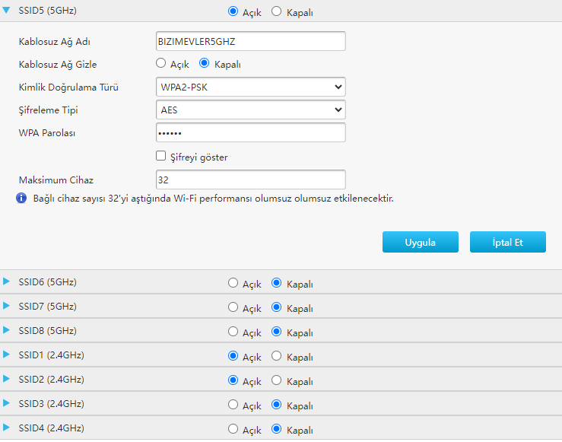This screenshot has width=562, height=442.
Task: Click the İptal Et button
Action: point(507,242)
